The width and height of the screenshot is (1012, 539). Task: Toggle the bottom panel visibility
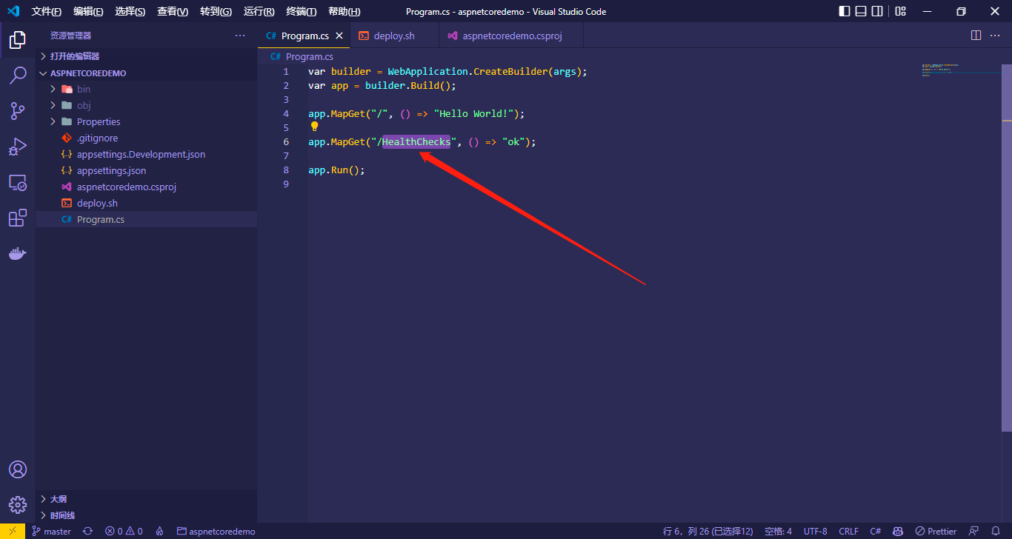tap(861, 11)
